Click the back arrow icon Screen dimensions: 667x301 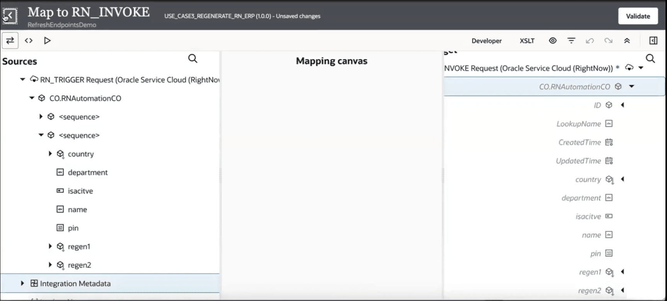point(10,16)
